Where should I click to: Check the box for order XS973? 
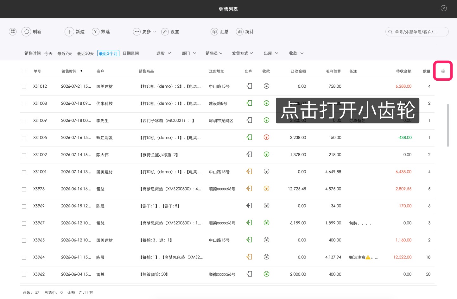[x=24, y=189]
